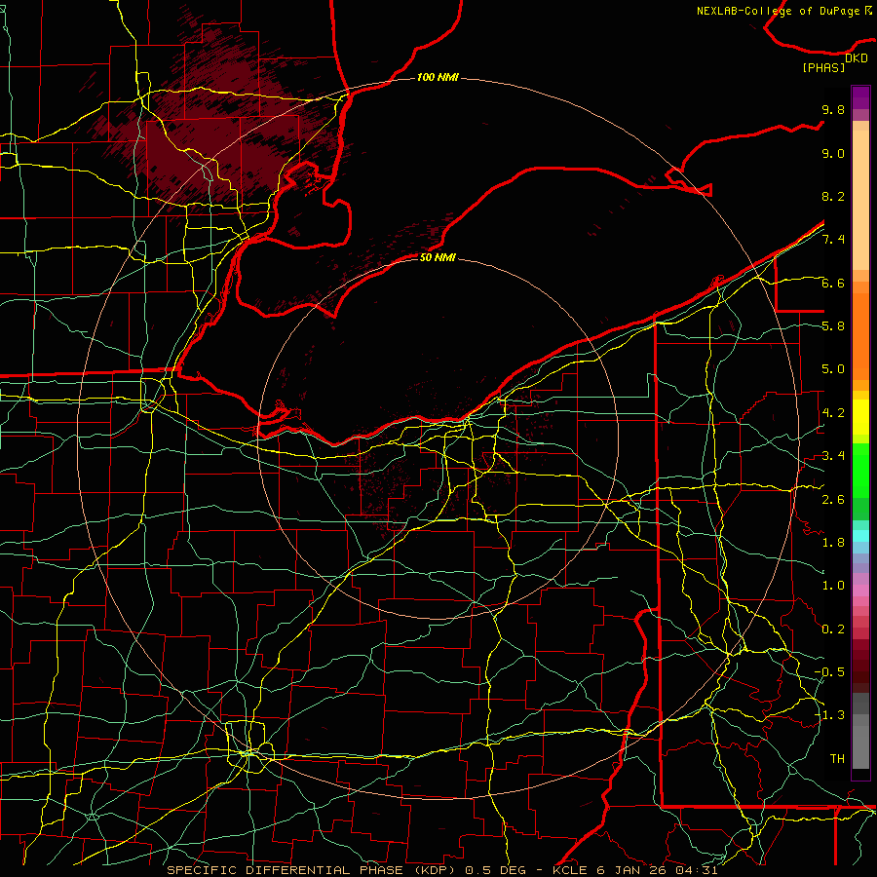
Task: Click the 1.0 legend value
Action: point(833,586)
